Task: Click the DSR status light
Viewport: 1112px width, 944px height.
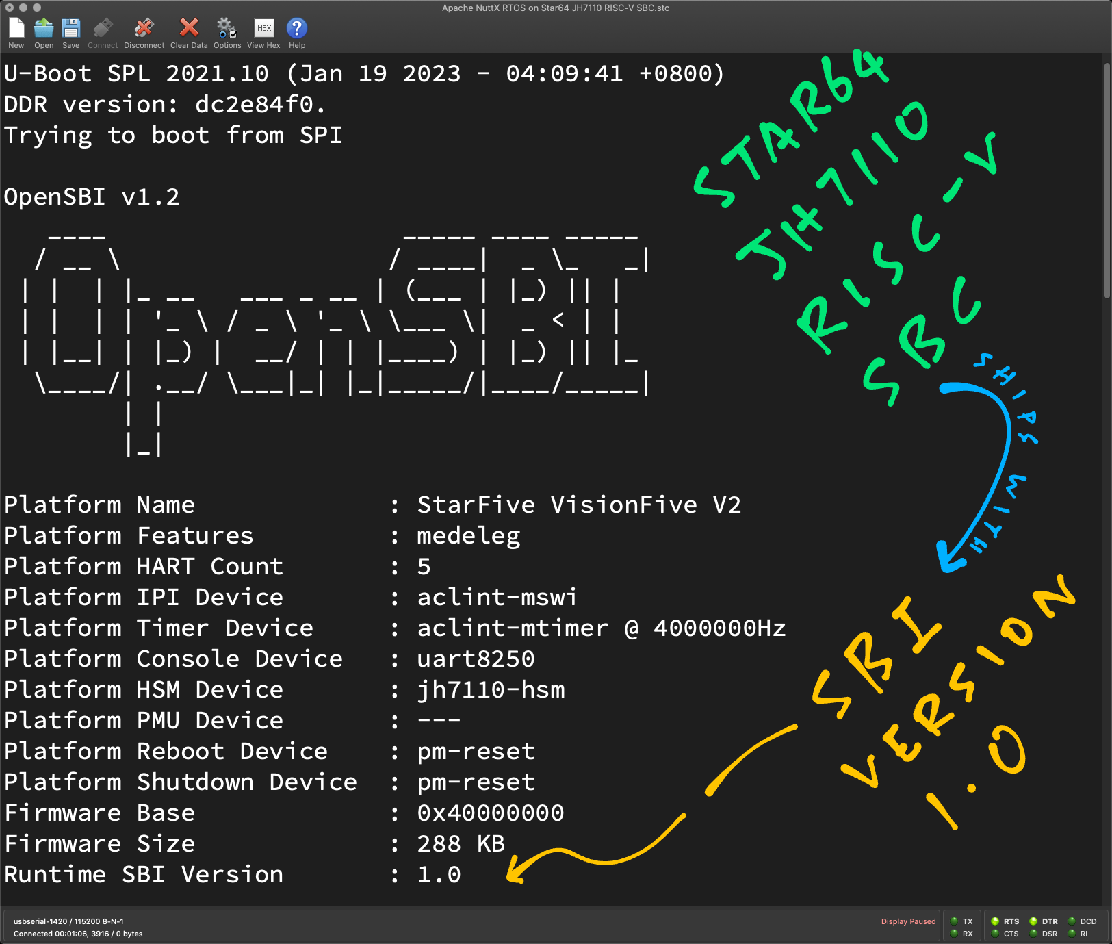Action: 1033,933
